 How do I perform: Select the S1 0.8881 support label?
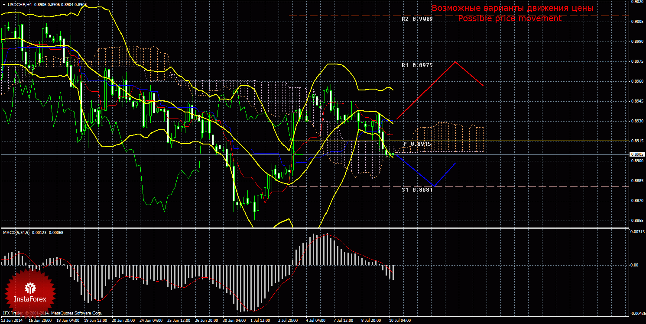(x=417, y=189)
